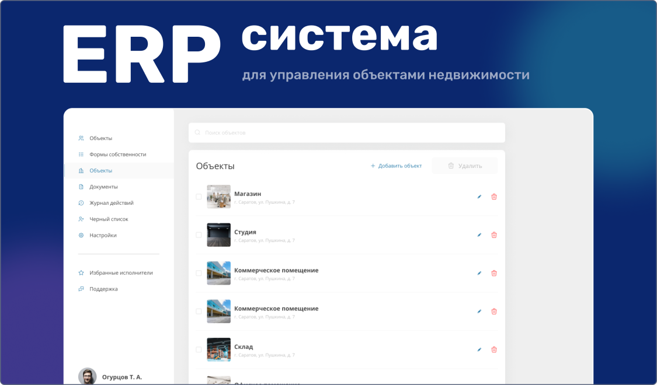
Task: Click the Удалить button
Action: click(465, 166)
